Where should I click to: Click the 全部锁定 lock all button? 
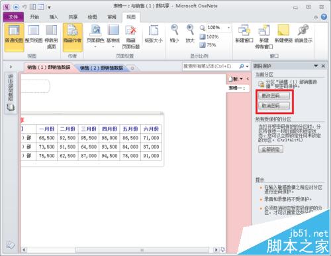pyautogui.click(x=271, y=149)
